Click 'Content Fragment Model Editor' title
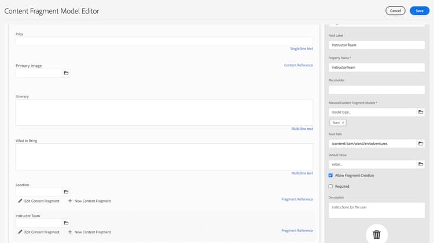The width and height of the screenshot is (434, 243). [52, 11]
